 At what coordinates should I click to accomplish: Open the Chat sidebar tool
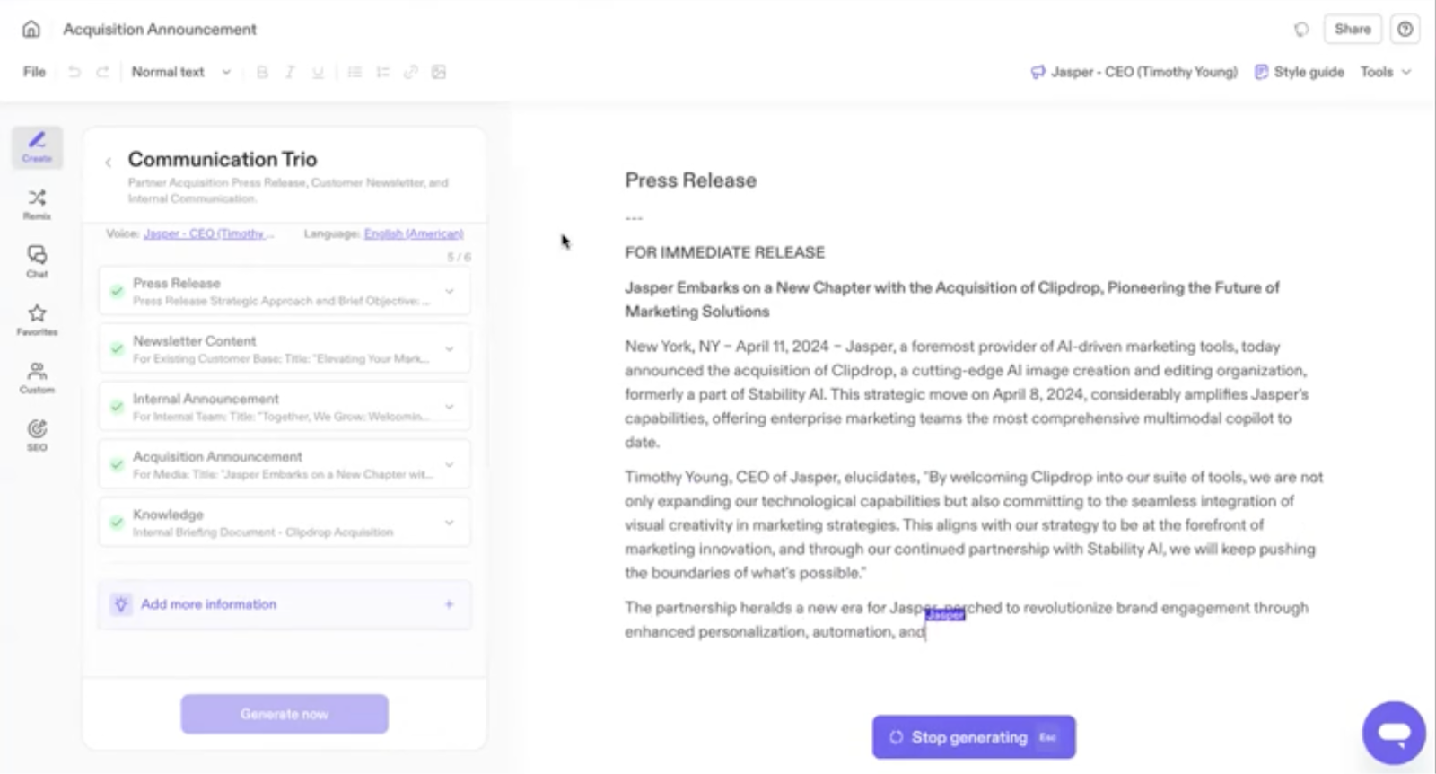coord(37,262)
